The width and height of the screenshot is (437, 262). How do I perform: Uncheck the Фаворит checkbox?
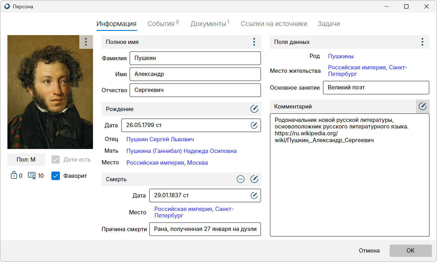[x=55, y=176]
